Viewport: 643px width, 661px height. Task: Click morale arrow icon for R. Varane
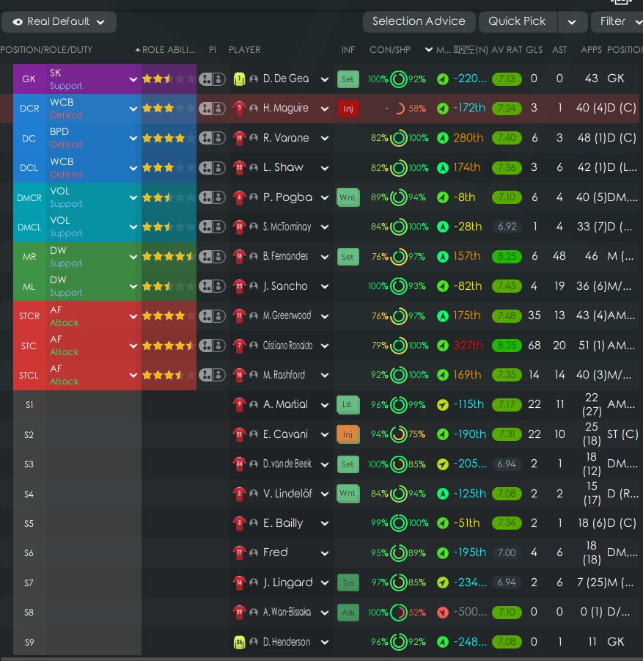click(x=442, y=138)
